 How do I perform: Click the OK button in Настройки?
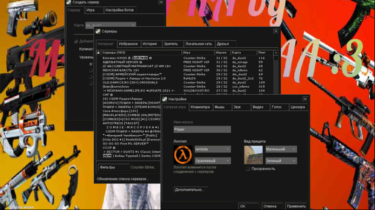tap(249, 206)
